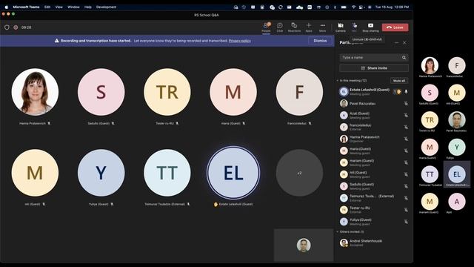Click the raised hand icon in Estate's row
474x267 pixels.
pos(398,92)
